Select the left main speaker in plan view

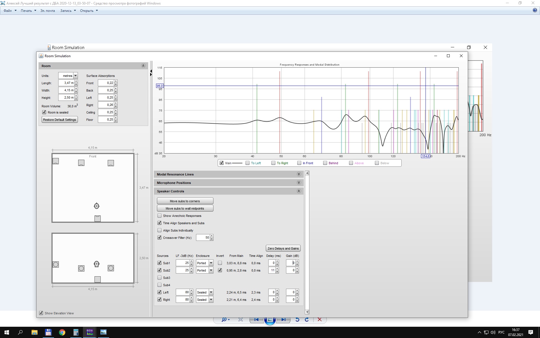click(x=81, y=163)
